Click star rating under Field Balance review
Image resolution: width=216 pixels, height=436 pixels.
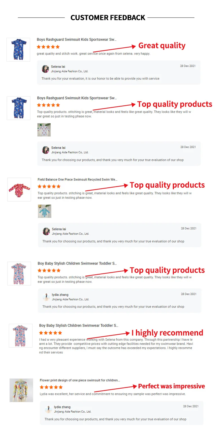click(49, 187)
